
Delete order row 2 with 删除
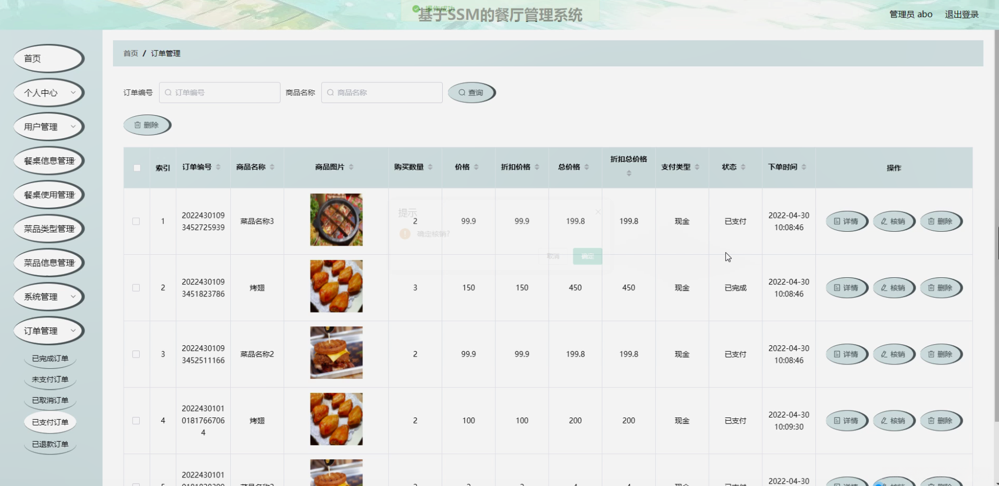click(x=941, y=288)
